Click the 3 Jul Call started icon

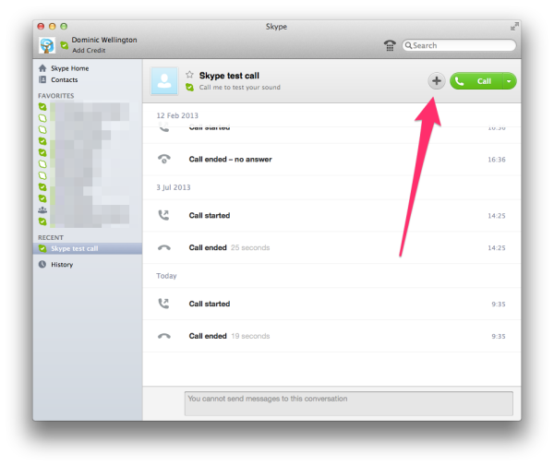click(x=164, y=215)
